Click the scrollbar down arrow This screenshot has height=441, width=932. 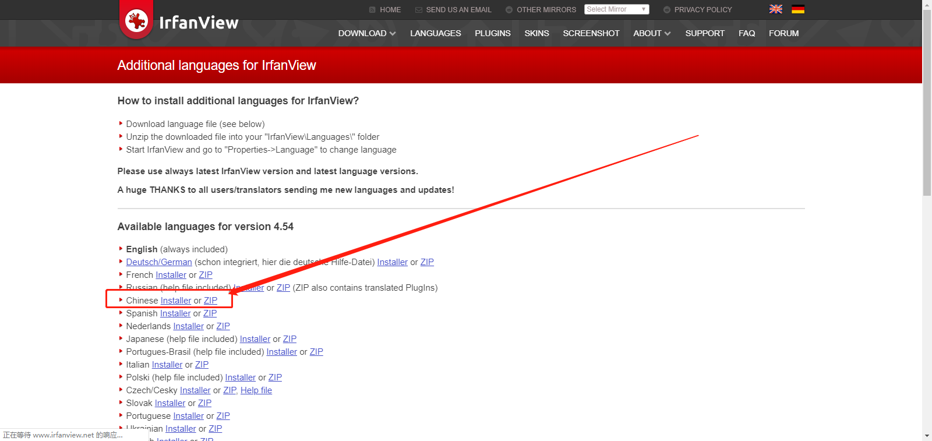click(927, 436)
